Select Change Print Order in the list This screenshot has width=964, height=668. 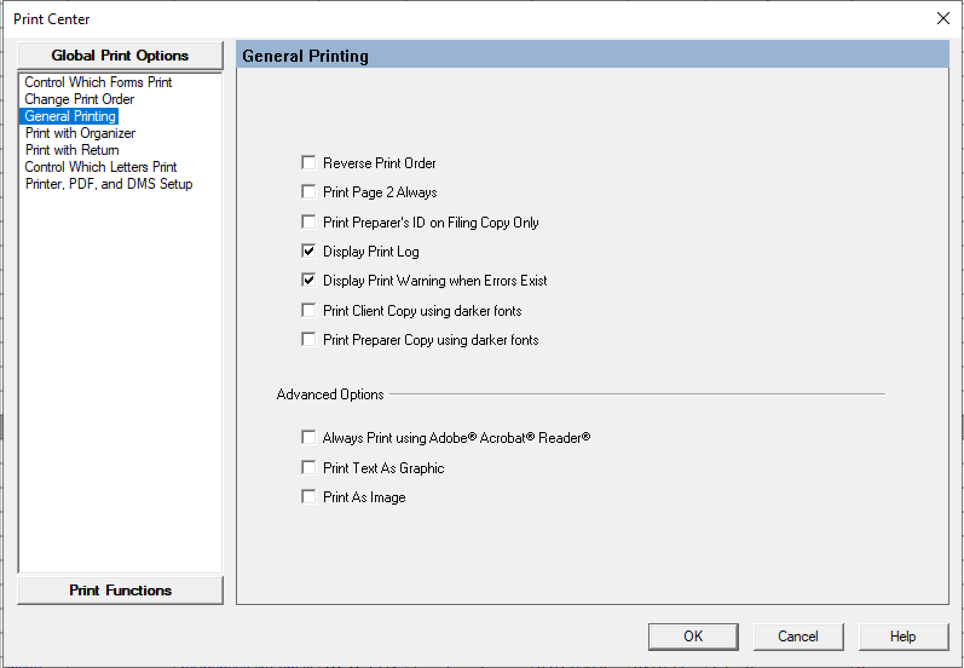pyautogui.click(x=79, y=99)
